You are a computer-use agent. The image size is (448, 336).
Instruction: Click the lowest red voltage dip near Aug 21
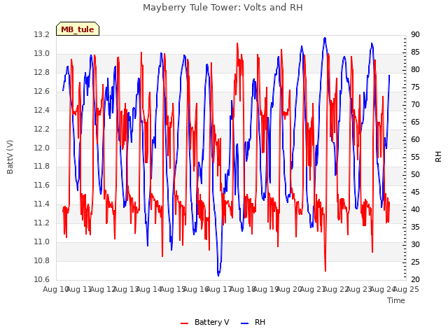click(x=325, y=269)
